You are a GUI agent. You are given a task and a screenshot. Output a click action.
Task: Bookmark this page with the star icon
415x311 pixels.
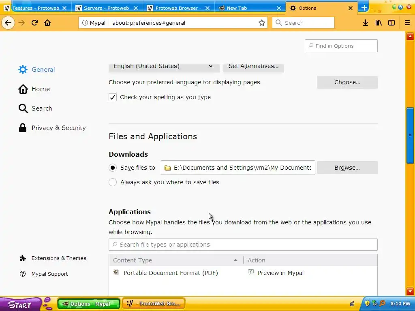tap(262, 23)
